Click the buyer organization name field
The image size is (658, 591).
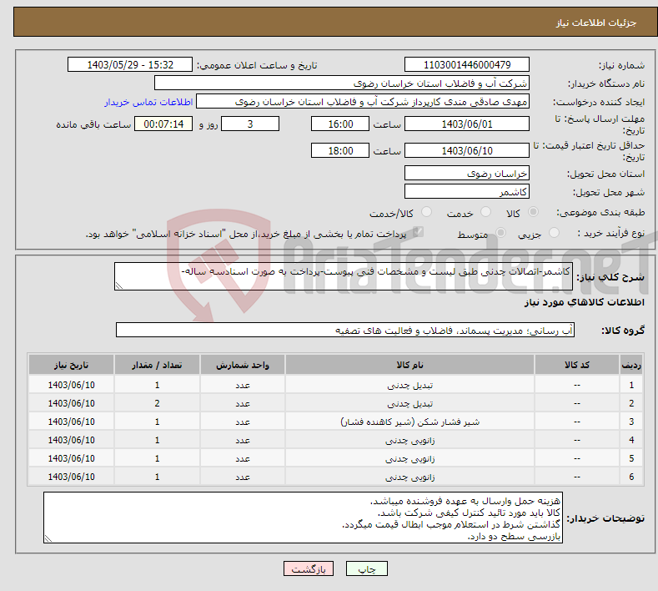(342, 83)
